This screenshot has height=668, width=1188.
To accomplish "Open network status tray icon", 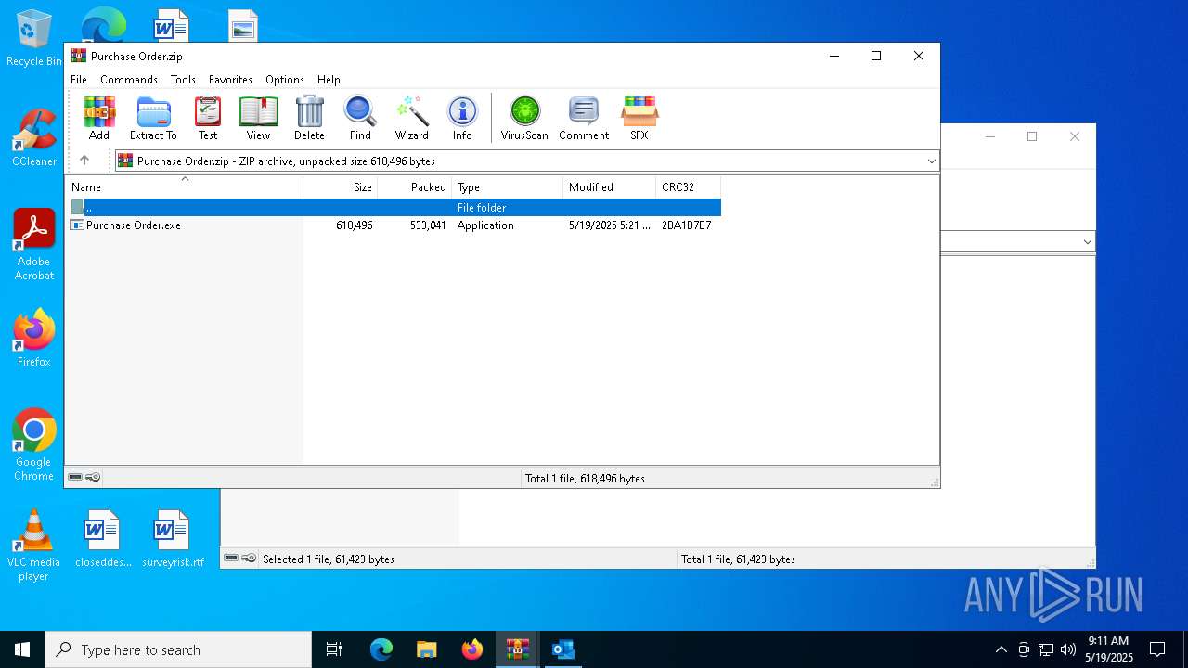I will pyautogui.click(x=1046, y=649).
